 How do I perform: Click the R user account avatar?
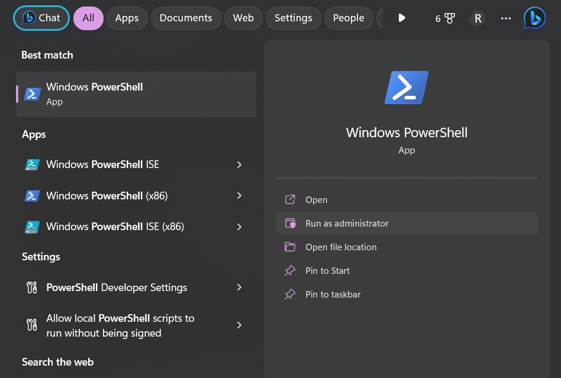478,18
